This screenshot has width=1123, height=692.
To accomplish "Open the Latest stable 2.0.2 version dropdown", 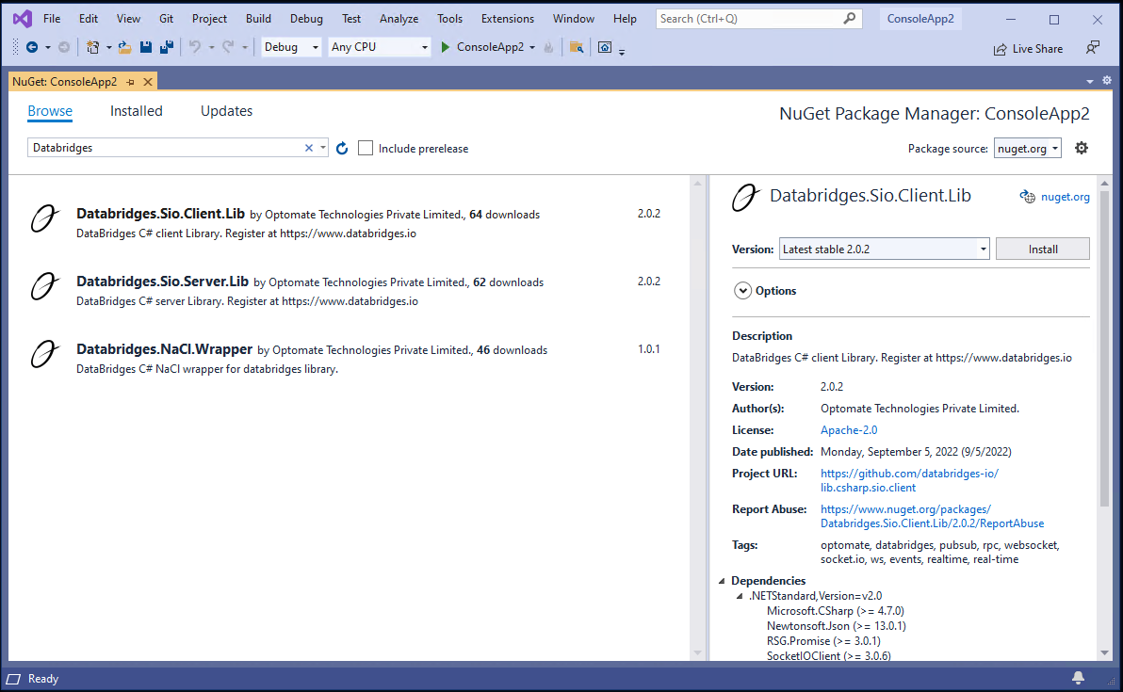I will point(883,249).
